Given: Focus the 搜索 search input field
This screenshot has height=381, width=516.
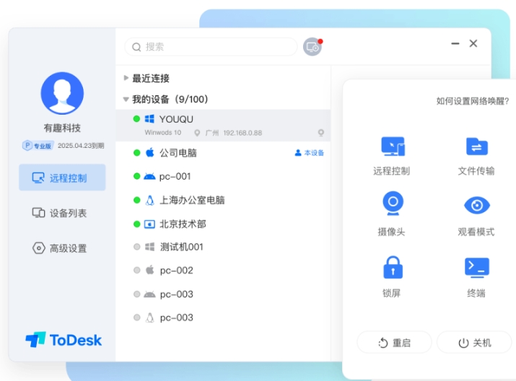Looking at the screenshot, I should tap(211, 47).
